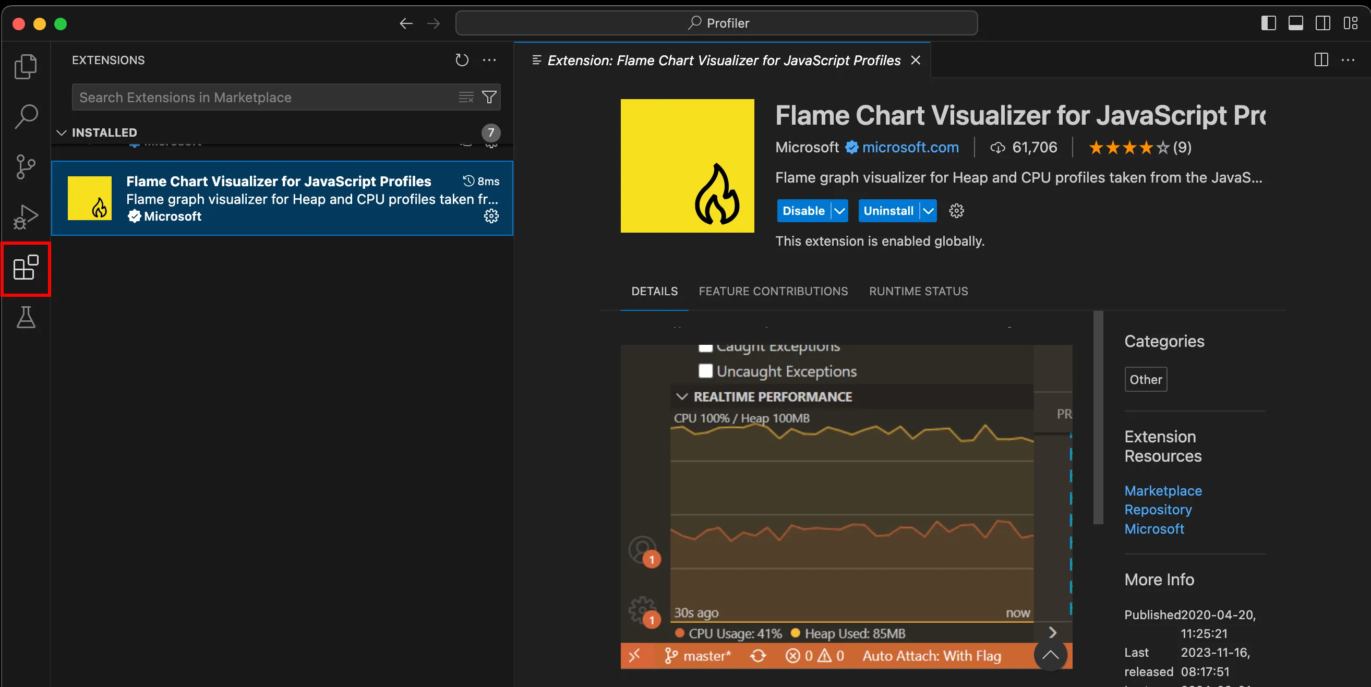Expand the Disable button dropdown arrow
Screen dimensions: 1371x687
837,210
